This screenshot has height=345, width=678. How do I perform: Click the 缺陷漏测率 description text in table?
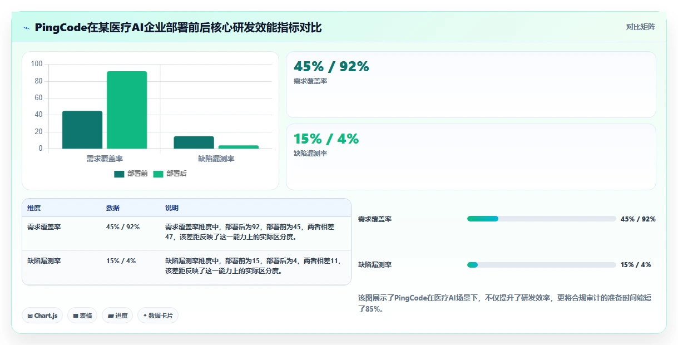[253, 265]
